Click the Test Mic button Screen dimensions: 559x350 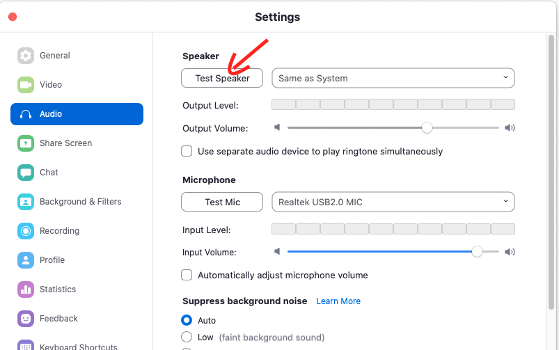pyautogui.click(x=222, y=202)
